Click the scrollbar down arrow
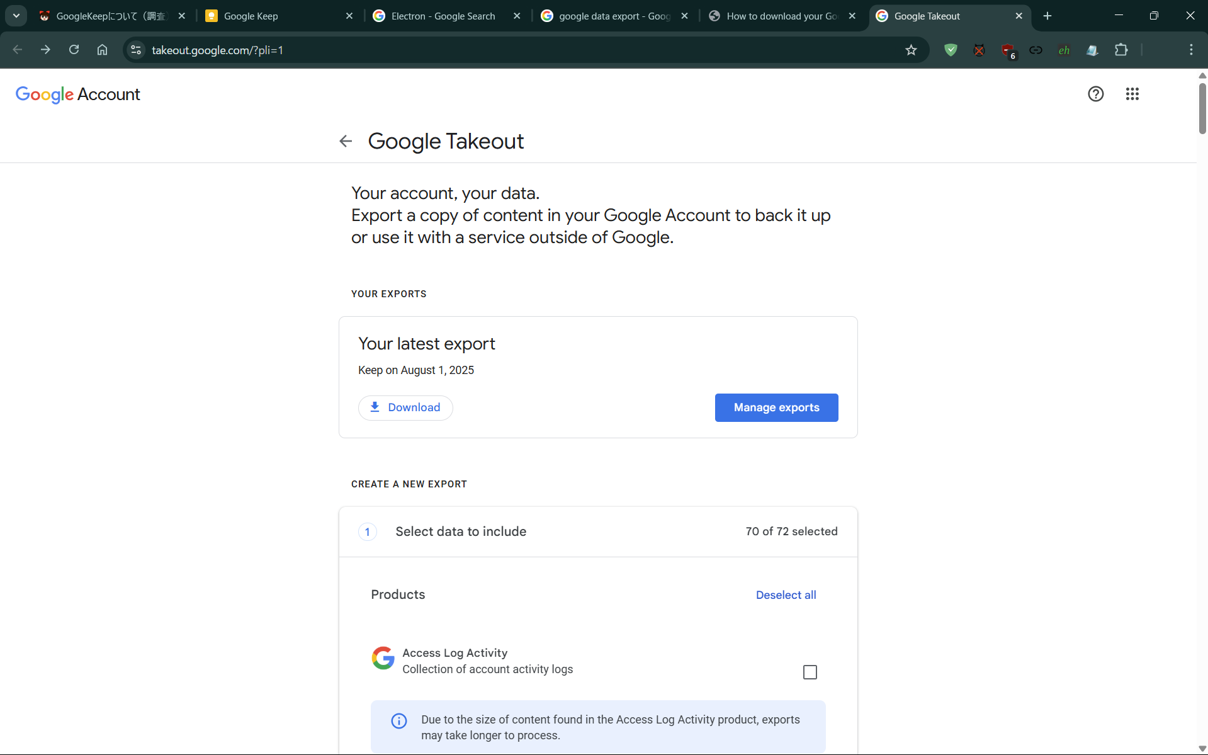The image size is (1208, 755). point(1202,749)
